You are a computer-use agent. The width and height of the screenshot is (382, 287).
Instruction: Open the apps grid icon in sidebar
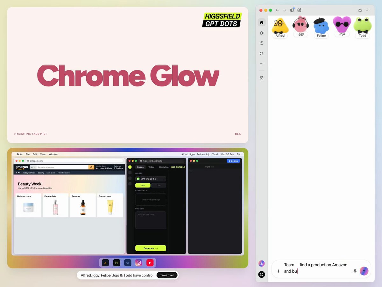tap(262, 78)
